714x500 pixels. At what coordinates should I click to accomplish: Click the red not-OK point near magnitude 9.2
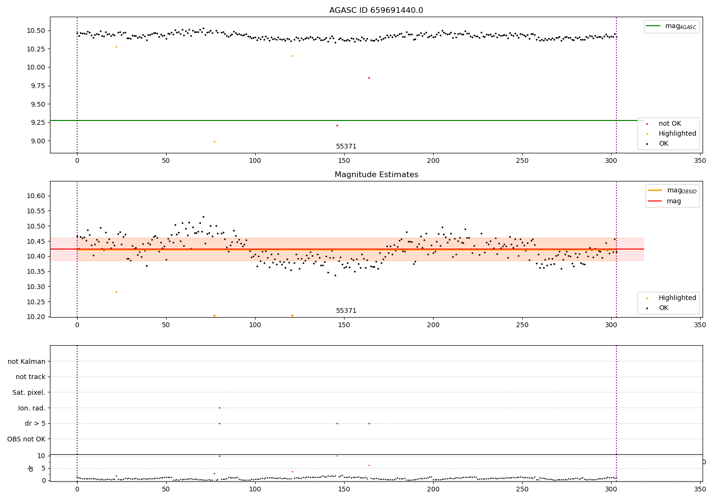click(337, 125)
